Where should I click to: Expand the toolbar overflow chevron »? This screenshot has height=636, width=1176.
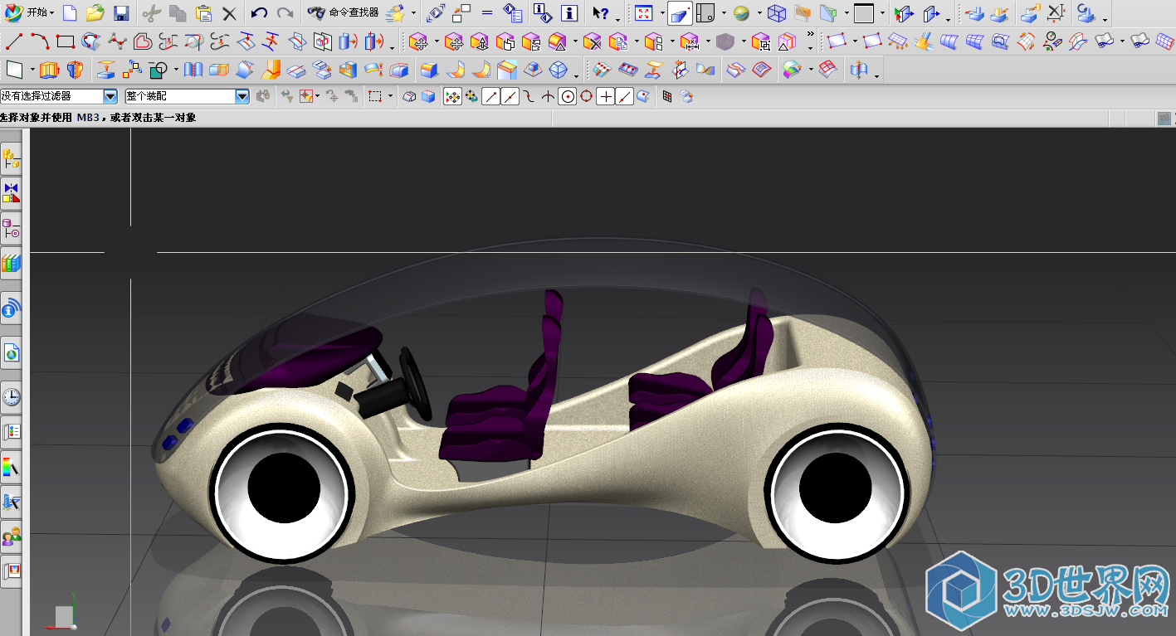pos(810,36)
